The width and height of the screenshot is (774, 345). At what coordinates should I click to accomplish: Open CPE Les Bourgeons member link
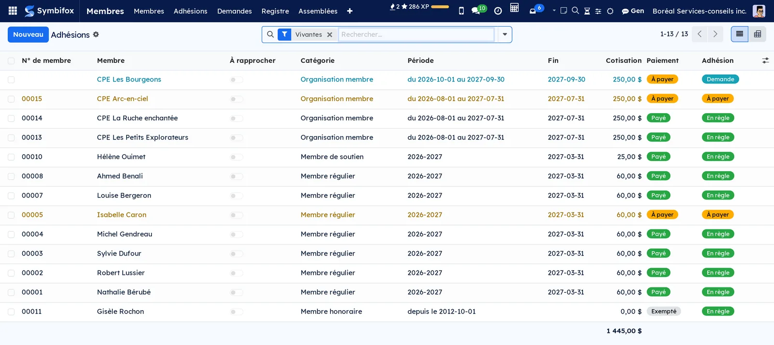click(129, 79)
